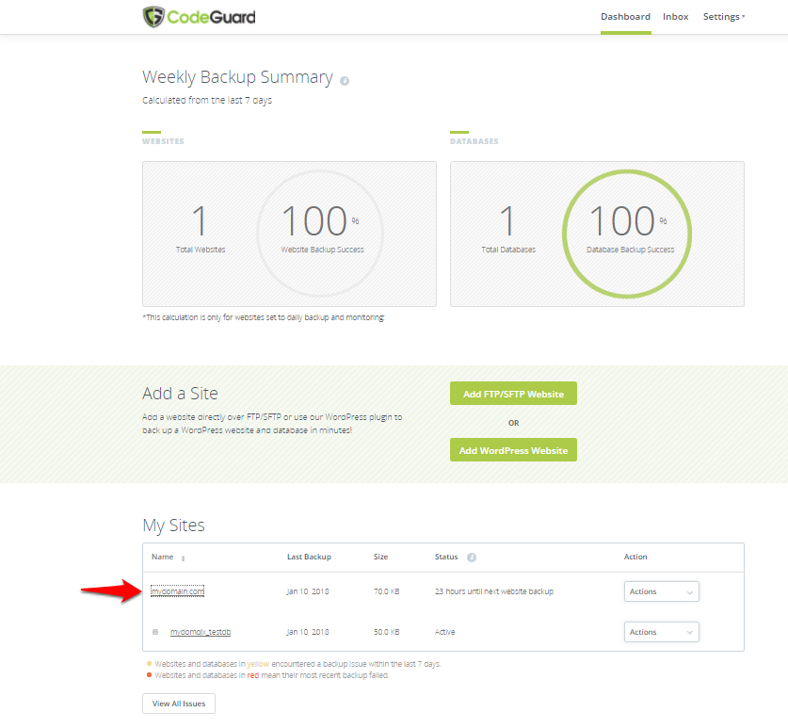The width and height of the screenshot is (788, 728).
Task: Open the mydomain.com site link
Action: [177, 591]
